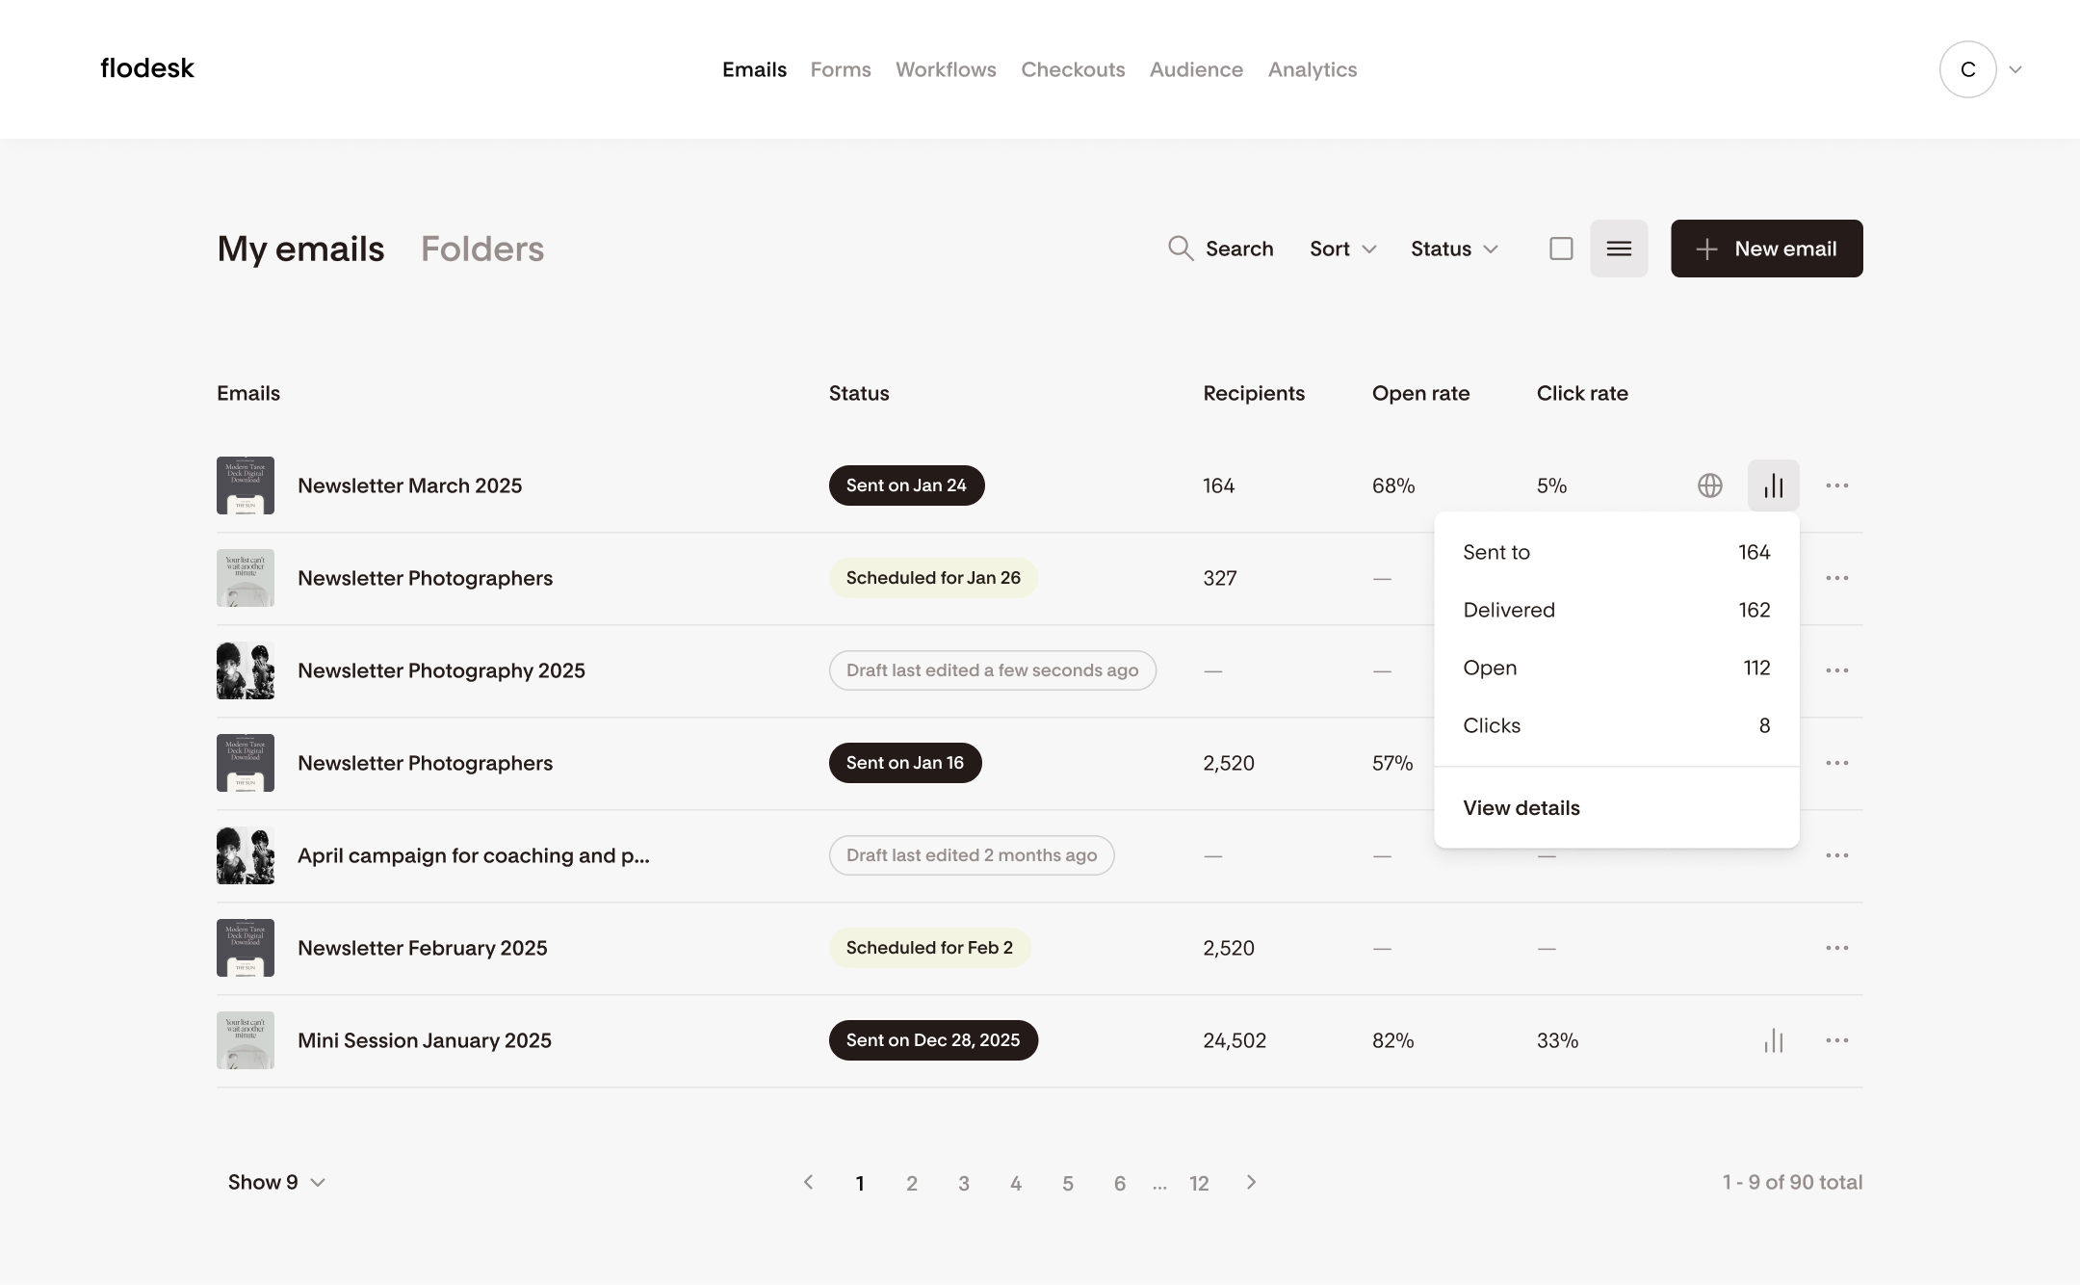
Task: Expand the Sort dropdown
Action: 1342,249
